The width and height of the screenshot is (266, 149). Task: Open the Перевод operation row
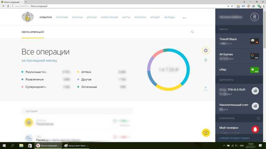click(77, 138)
